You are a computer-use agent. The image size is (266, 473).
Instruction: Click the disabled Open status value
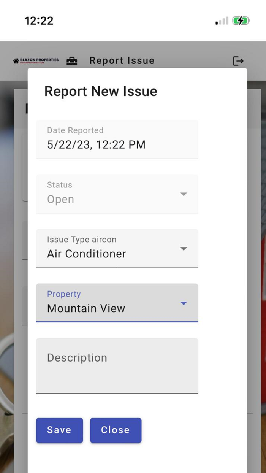61,200
